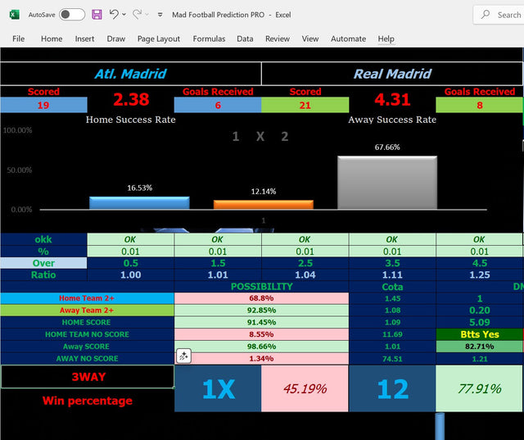Click the big 1X button cell
Image resolution: width=524 pixels, height=440 pixels.
point(218,388)
